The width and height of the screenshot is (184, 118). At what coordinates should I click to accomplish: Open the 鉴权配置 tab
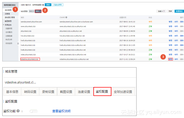coord(102,92)
